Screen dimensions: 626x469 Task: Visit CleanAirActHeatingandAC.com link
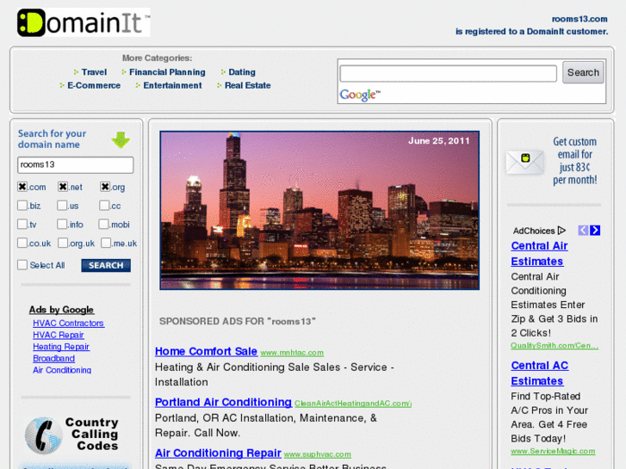[x=353, y=404]
